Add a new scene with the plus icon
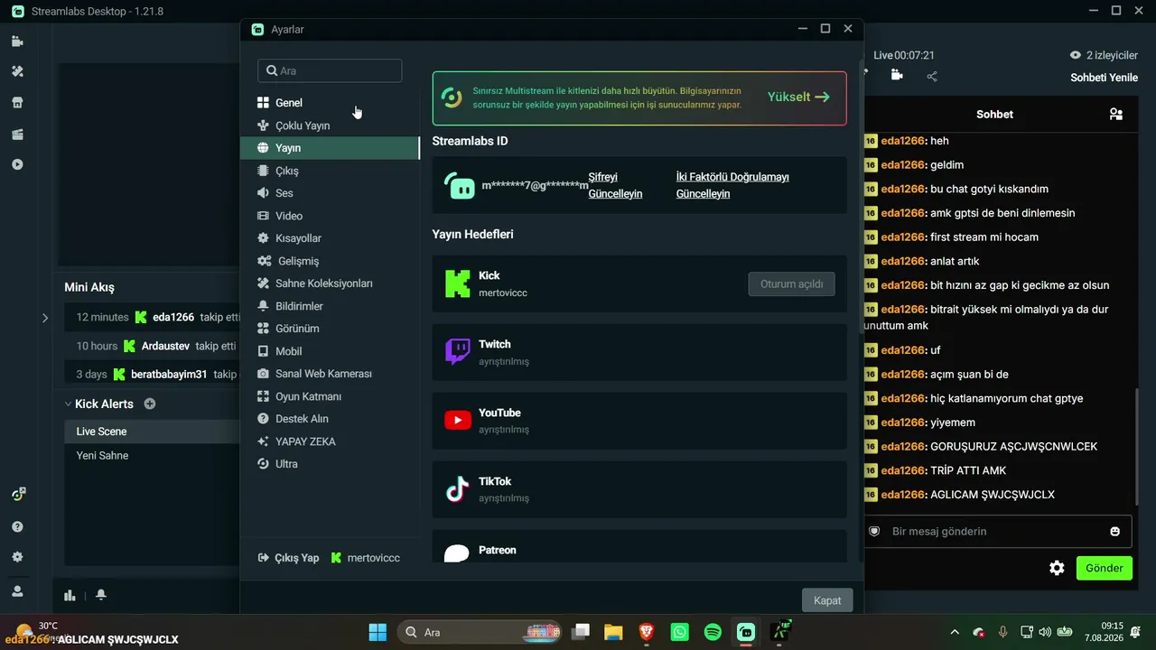The width and height of the screenshot is (1156, 650). click(x=150, y=404)
